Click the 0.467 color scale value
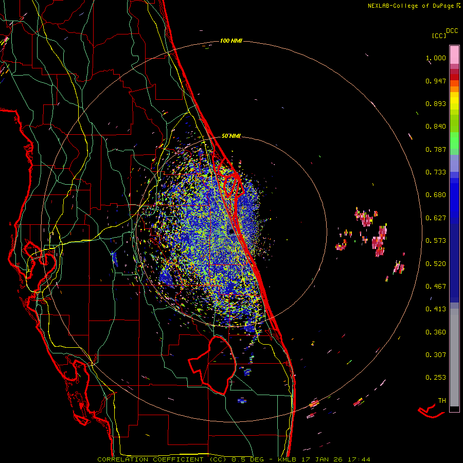The image size is (463, 463). [x=436, y=287]
